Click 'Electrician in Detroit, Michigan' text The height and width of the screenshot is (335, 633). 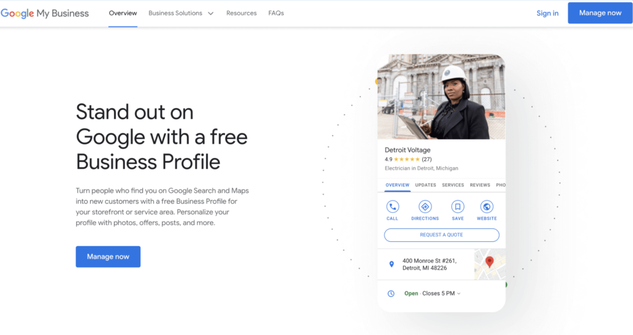(422, 168)
